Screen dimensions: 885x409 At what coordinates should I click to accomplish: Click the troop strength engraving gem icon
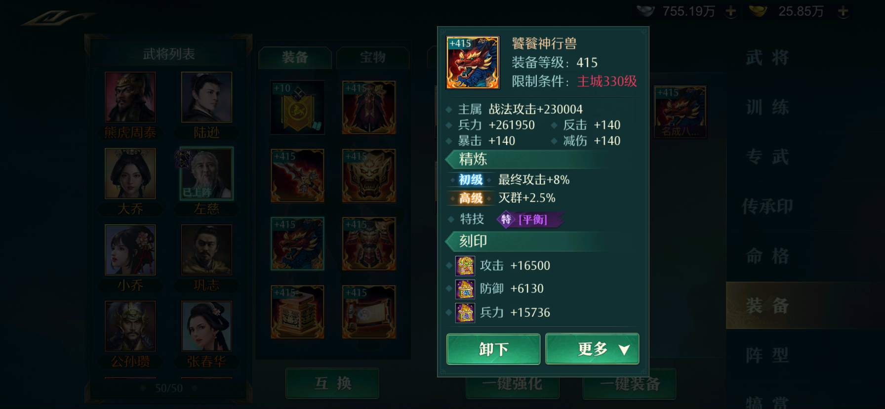click(465, 313)
